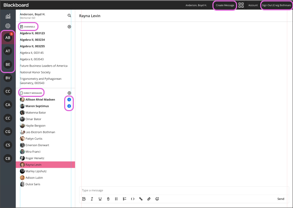Open direct message with Allison Rhiel Madsen
The image size is (293, 208).
40,99
